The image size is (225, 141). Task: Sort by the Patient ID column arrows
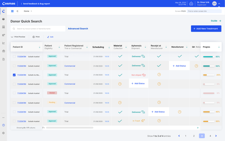40,47
